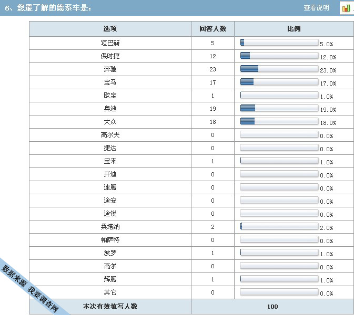Click the 途安 option label
Image resolution: width=354 pixels, height=315 pixels.
point(110,201)
